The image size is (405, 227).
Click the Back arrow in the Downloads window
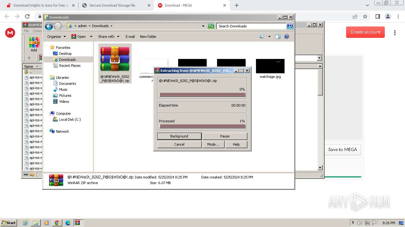[49, 26]
